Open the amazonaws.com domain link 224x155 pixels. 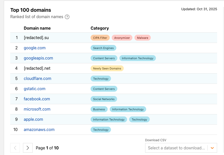tap(39, 129)
